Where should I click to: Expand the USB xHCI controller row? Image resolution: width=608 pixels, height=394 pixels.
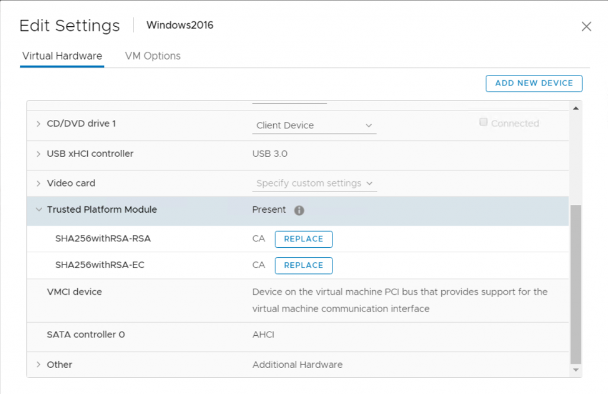click(39, 154)
